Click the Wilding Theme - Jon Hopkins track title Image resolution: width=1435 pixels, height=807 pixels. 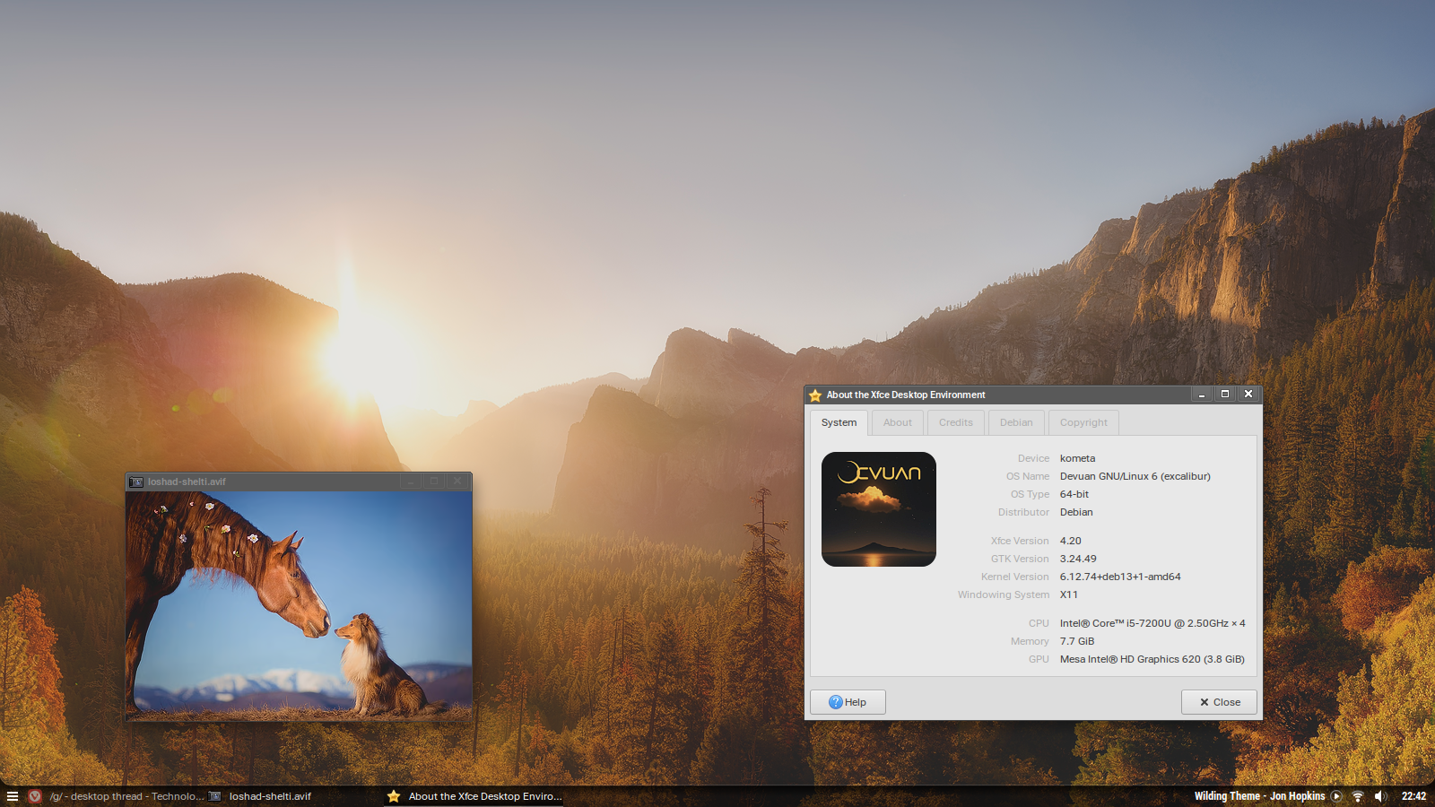(1259, 796)
